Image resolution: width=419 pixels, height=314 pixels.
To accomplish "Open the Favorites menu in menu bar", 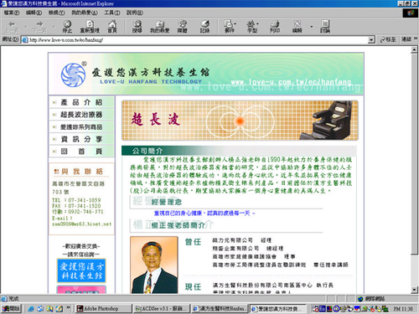I will (x=84, y=13).
